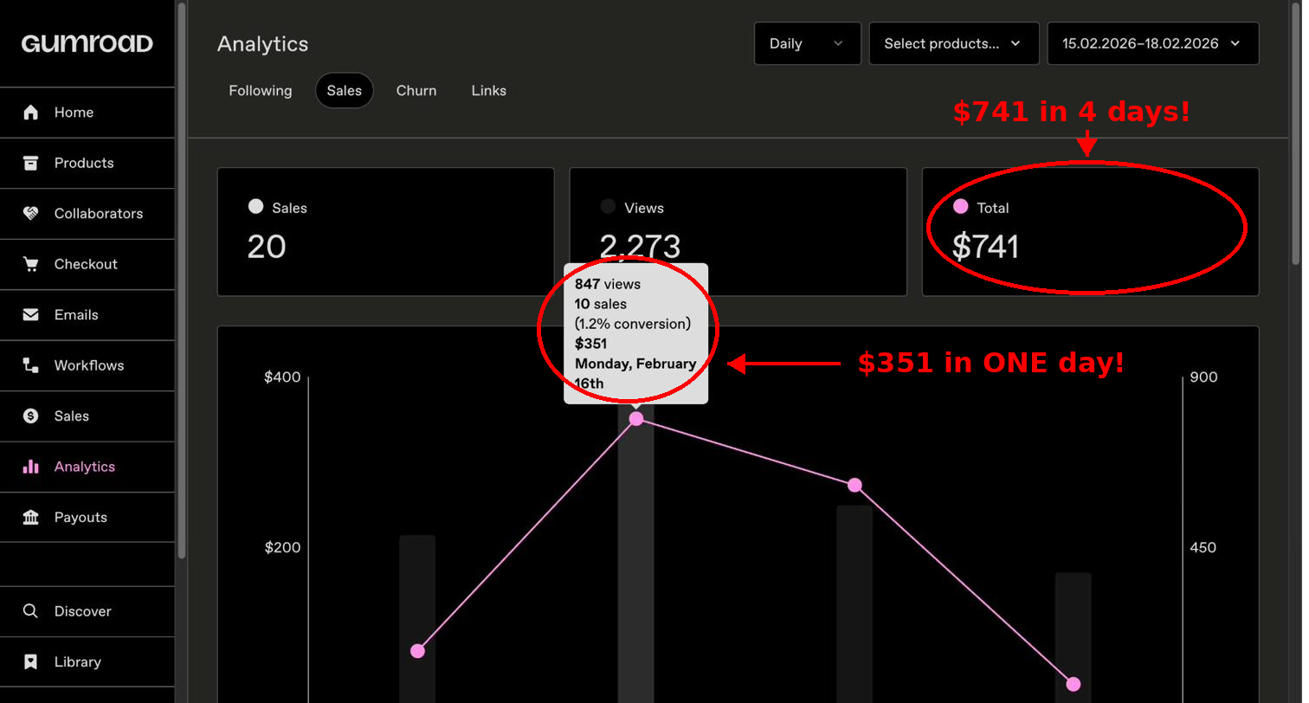Open the Checkout cart icon
The image size is (1309, 703).
coord(31,264)
